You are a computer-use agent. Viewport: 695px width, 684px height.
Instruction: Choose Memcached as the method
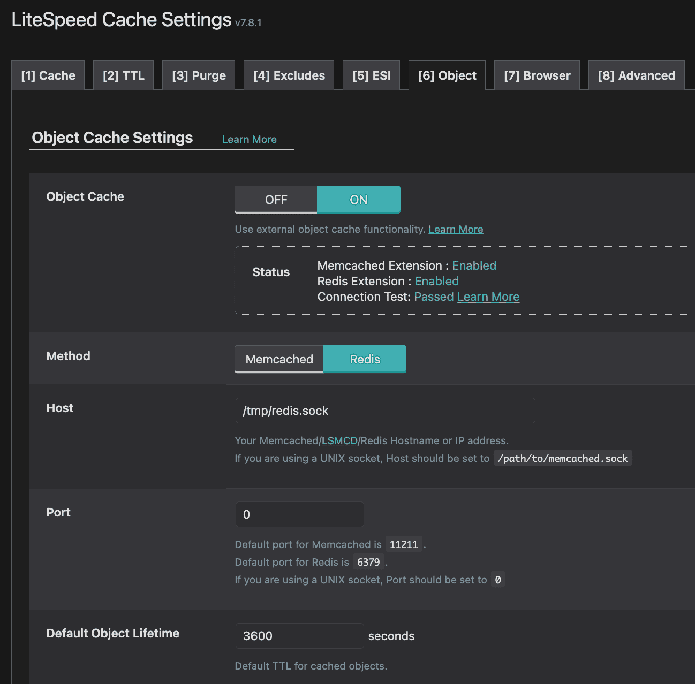coord(279,359)
